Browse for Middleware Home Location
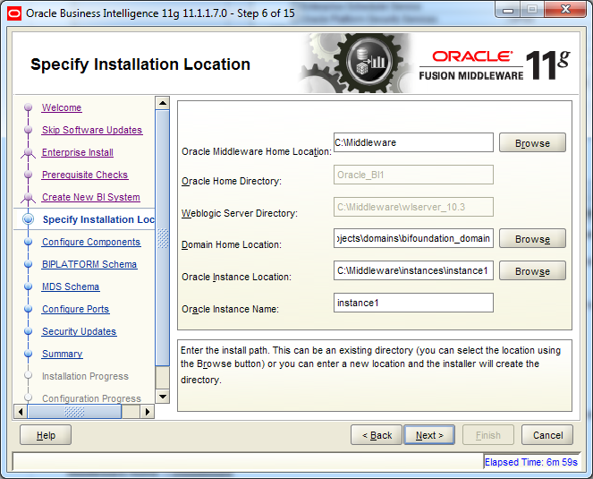 click(x=532, y=142)
